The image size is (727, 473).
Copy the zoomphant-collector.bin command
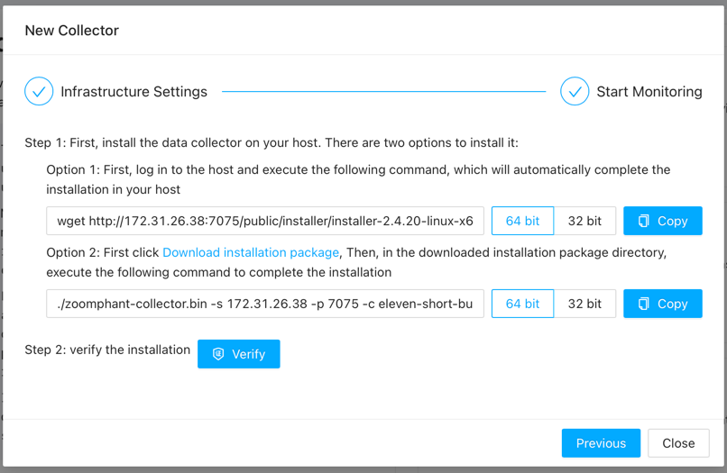click(662, 304)
